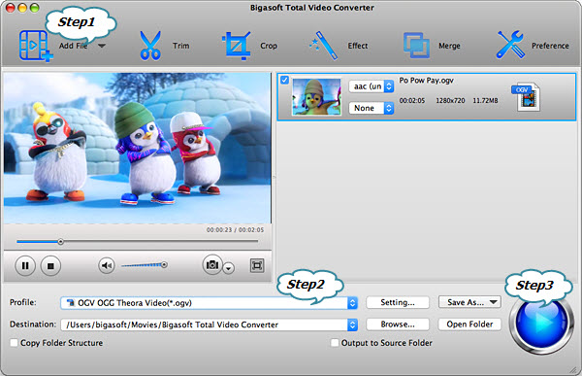Click the Open Folder button
This screenshot has width=582, height=376.
point(469,325)
